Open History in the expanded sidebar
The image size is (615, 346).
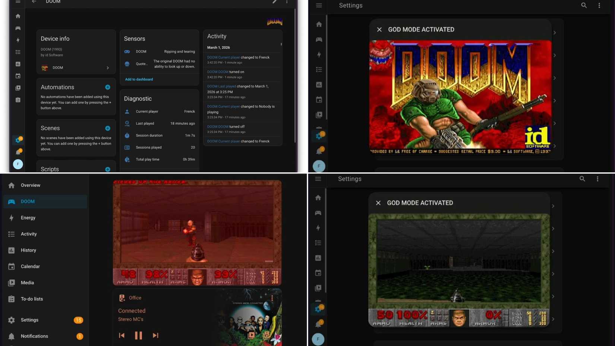tap(45, 250)
